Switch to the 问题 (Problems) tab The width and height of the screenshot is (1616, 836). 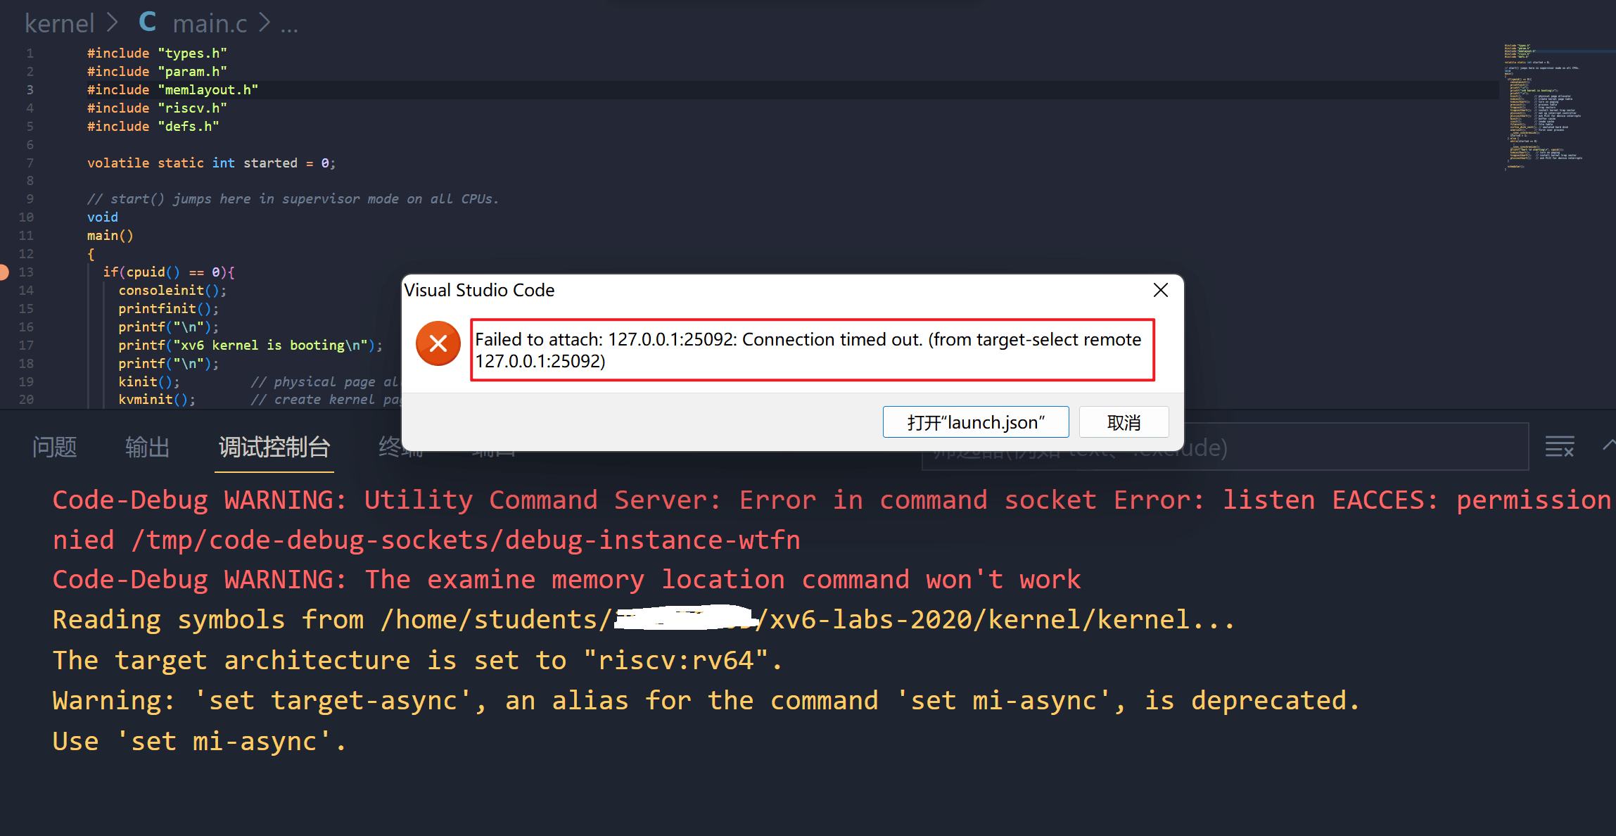[x=55, y=447]
